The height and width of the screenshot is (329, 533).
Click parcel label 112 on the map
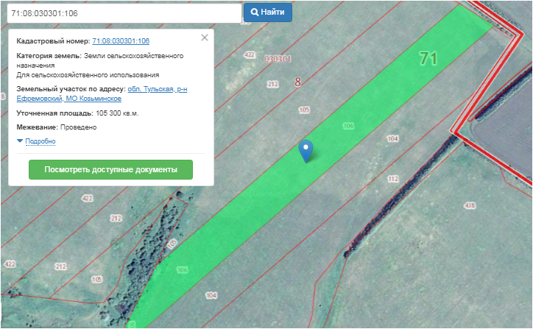tap(392, 179)
